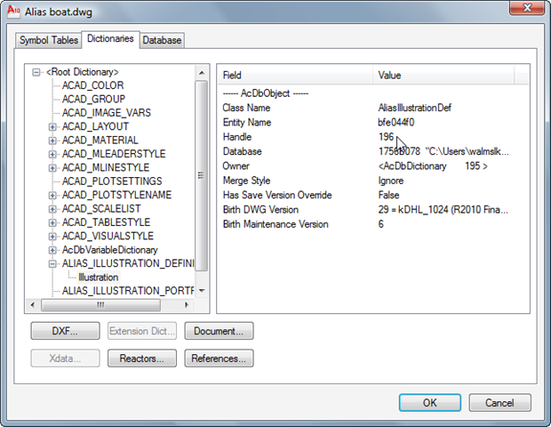
Task: Select AcDbVariableDictionary in the tree
Action: click(x=109, y=250)
